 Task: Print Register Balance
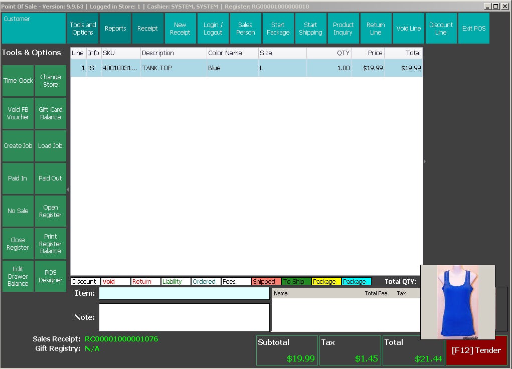(51, 244)
